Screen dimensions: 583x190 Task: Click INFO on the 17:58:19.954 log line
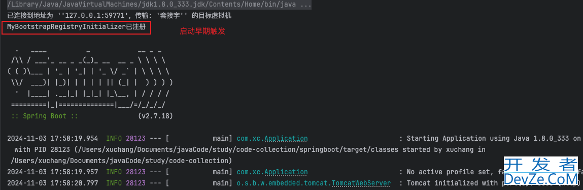(114, 139)
